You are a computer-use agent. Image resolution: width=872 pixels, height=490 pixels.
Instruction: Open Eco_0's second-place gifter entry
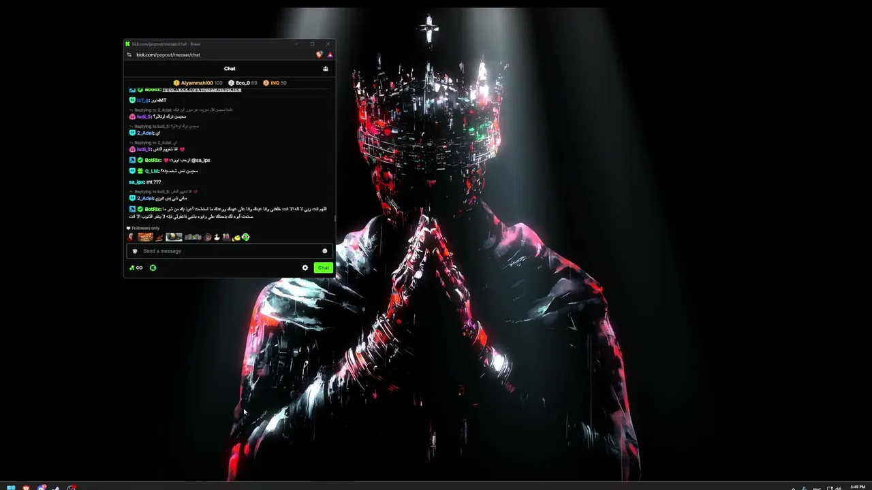click(x=243, y=83)
